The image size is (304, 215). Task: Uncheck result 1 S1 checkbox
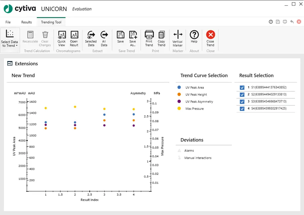[242, 87]
